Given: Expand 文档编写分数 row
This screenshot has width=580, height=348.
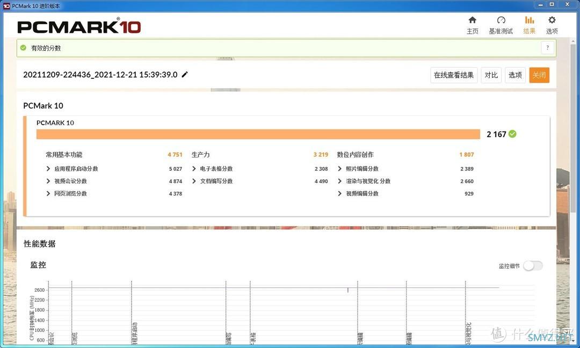Looking at the screenshot, I should tap(194, 181).
